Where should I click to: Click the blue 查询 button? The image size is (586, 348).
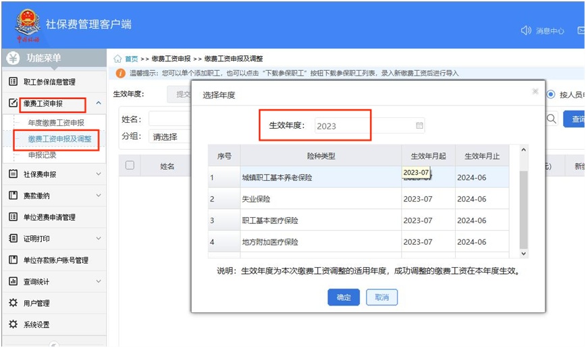pos(574,119)
